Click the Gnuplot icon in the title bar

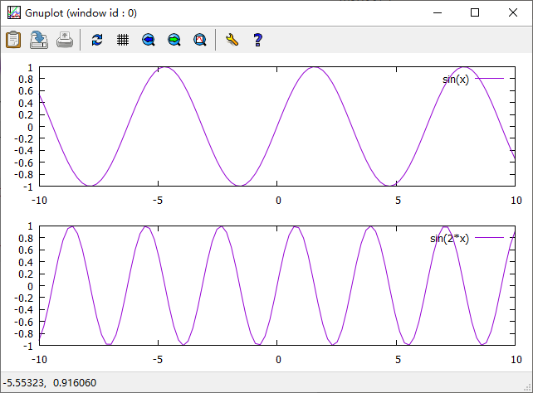point(14,13)
